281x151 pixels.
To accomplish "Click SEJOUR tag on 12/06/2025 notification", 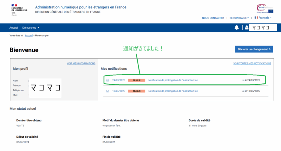I will tap(136, 91).
